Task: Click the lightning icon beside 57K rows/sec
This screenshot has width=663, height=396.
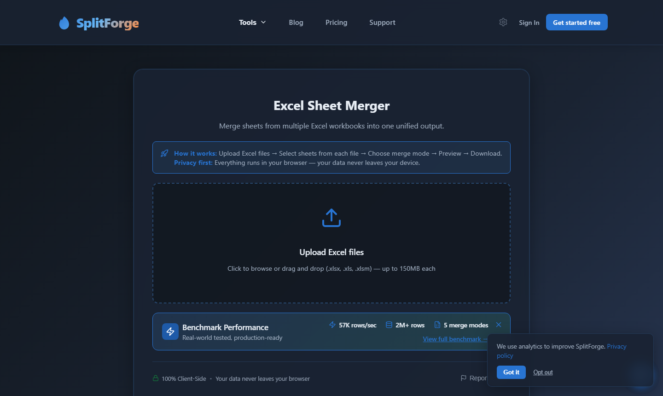Action: pyautogui.click(x=332, y=325)
